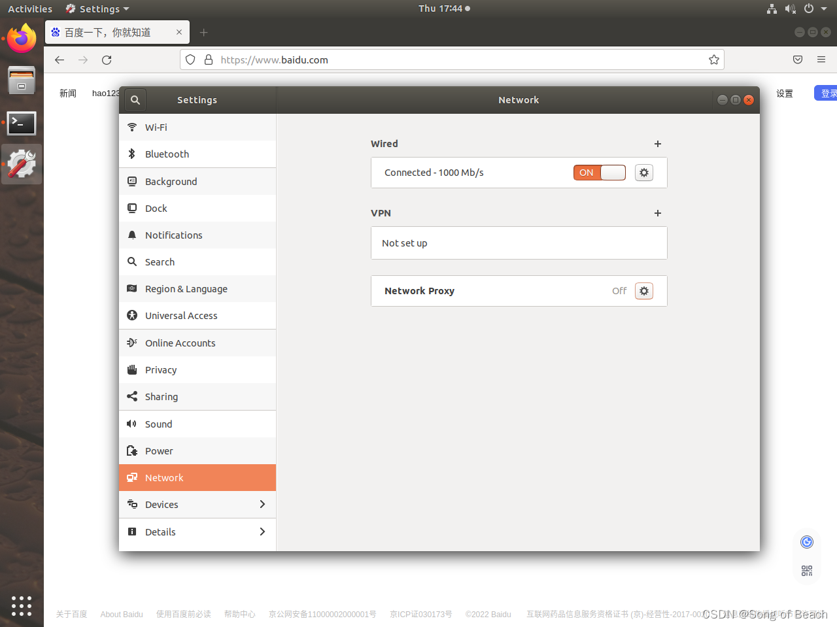Click 'Connected - 1000 Mb/s' text
The width and height of the screenshot is (837, 627).
[434, 173]
